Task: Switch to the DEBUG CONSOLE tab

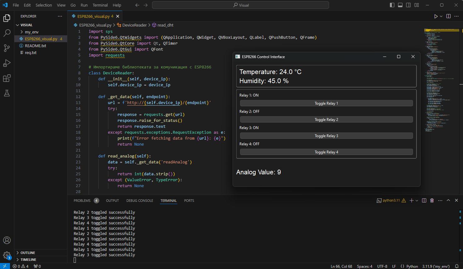Action: coord(140,201)
